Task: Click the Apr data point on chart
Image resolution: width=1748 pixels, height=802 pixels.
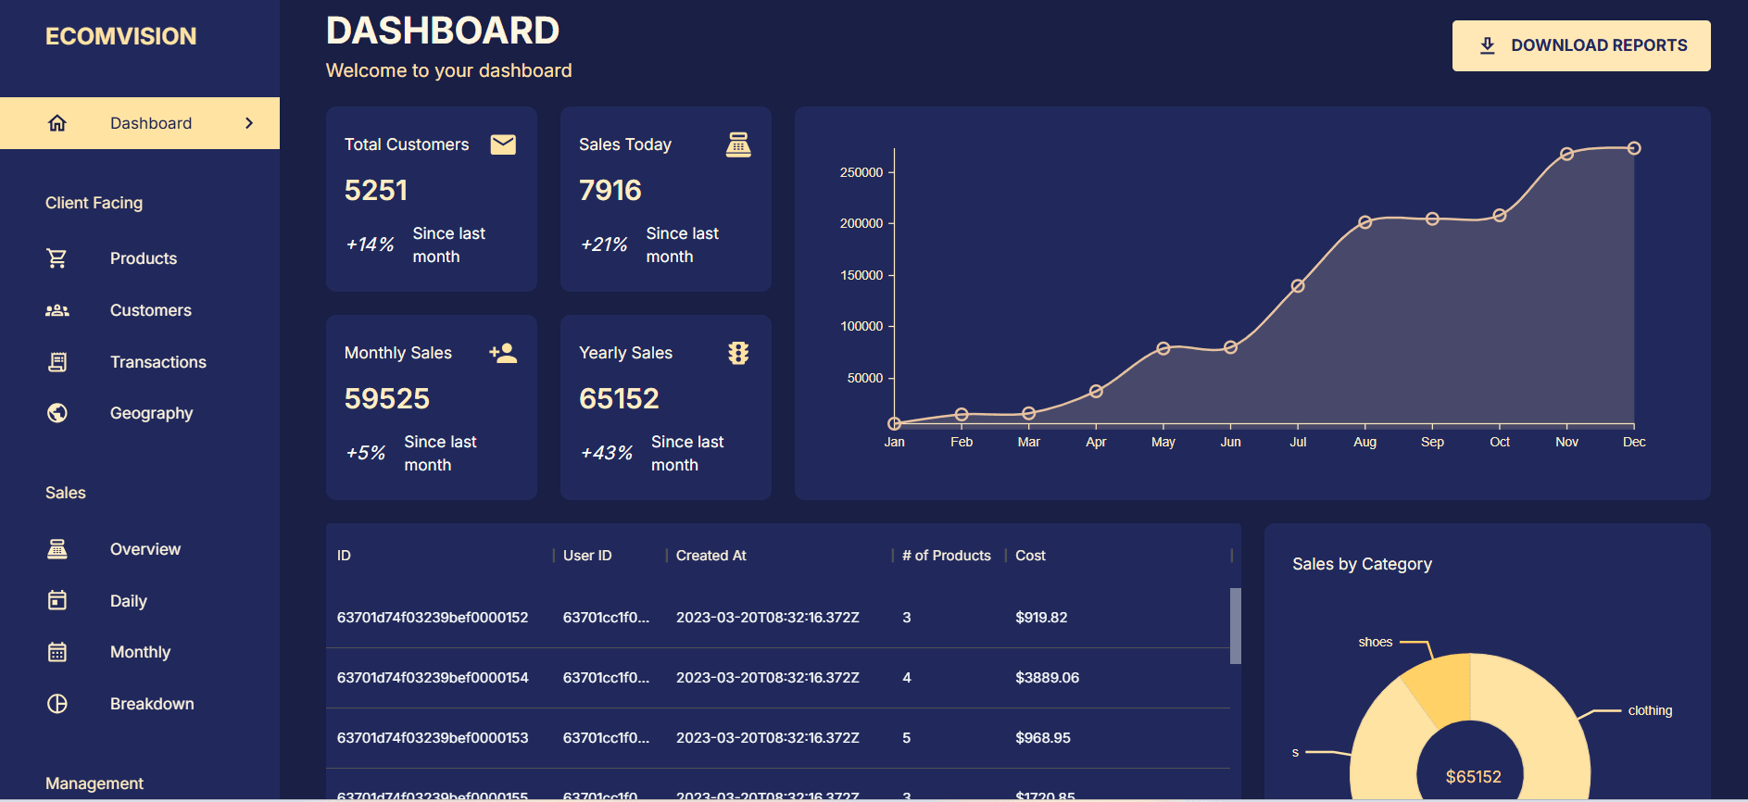Action: (x=1096, y=392)
